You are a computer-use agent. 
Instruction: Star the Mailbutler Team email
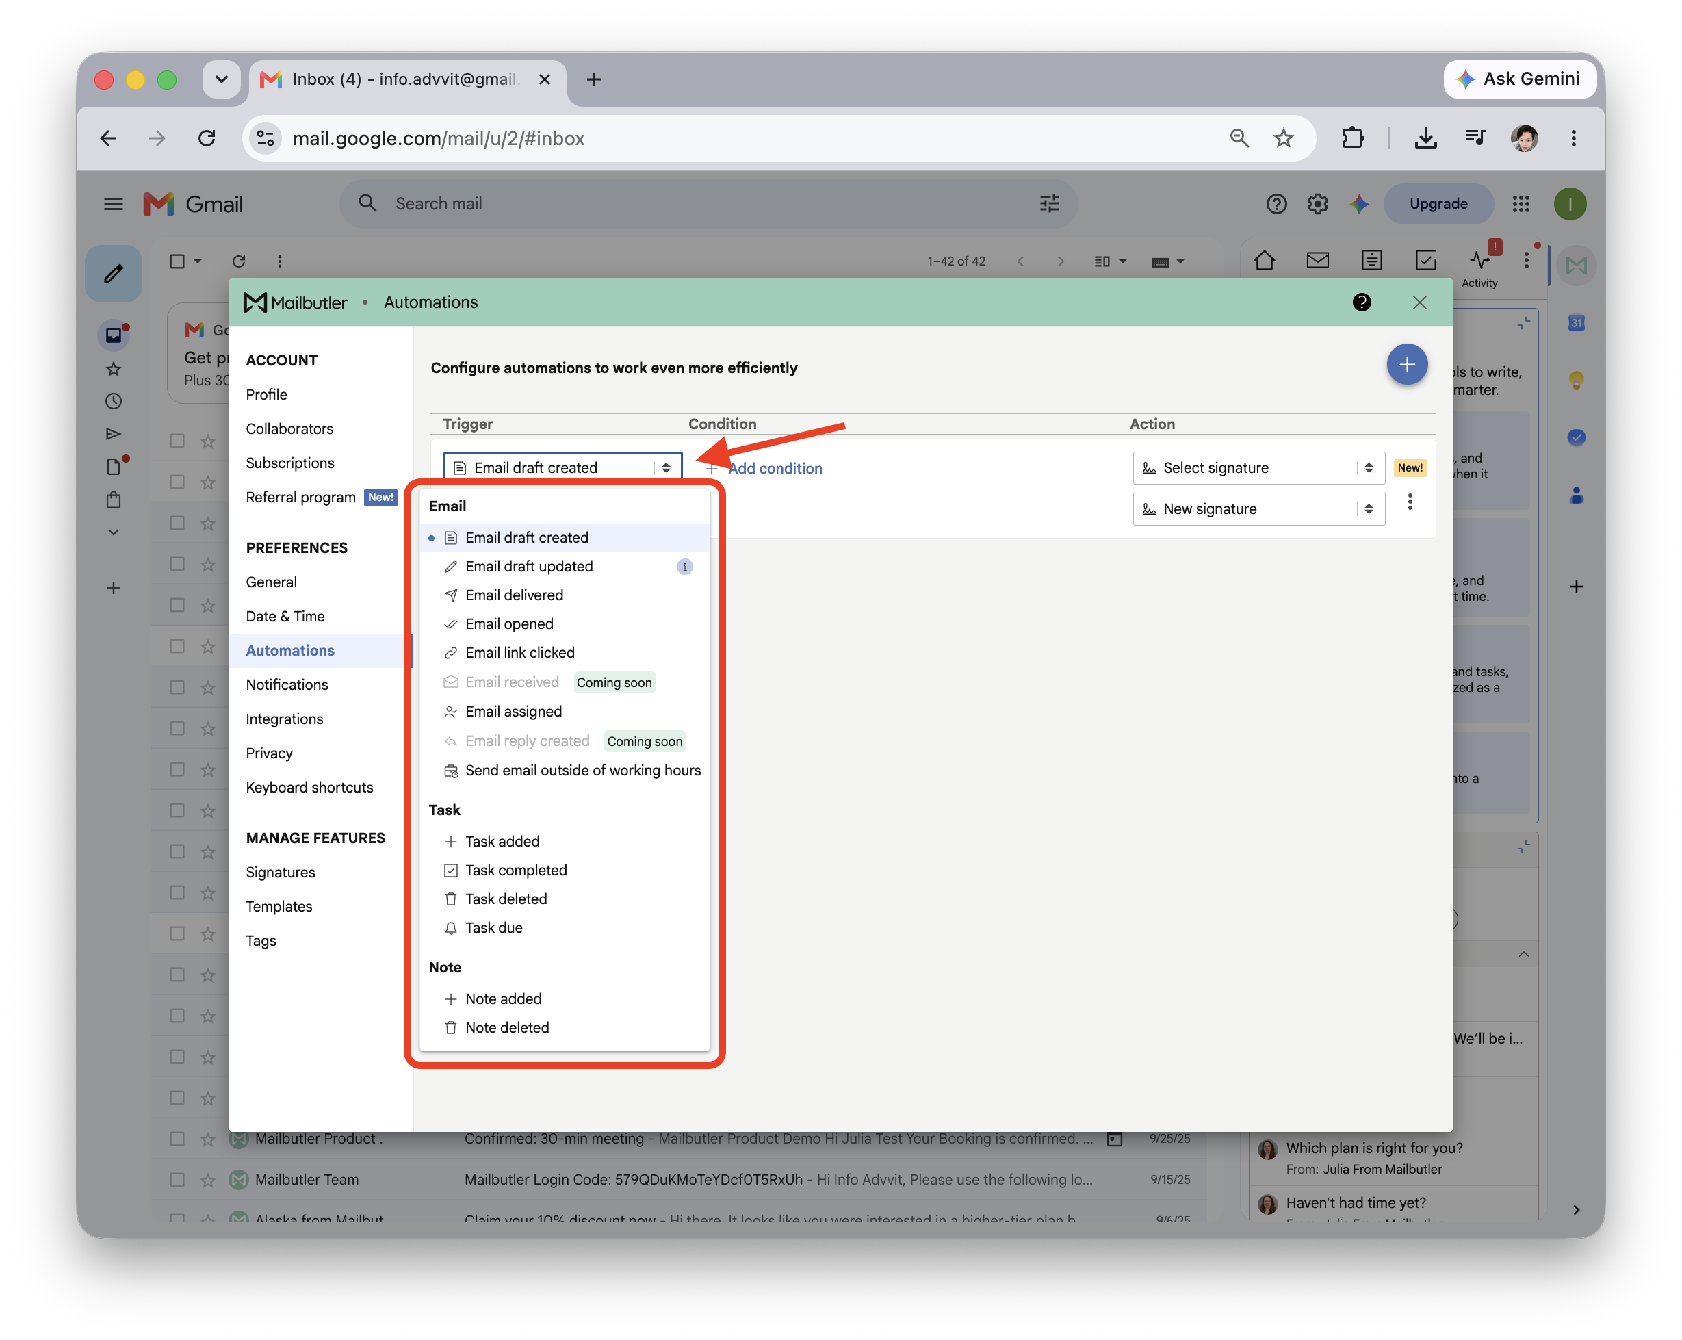click(x=207, y=1179)
